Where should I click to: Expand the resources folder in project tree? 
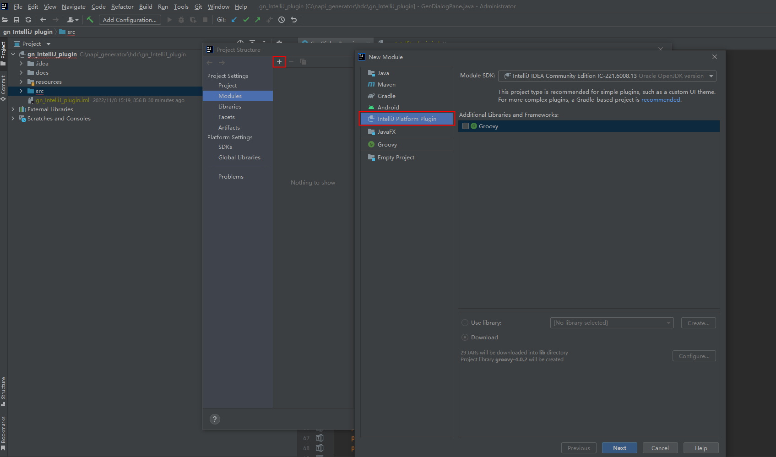pos(21,82)
